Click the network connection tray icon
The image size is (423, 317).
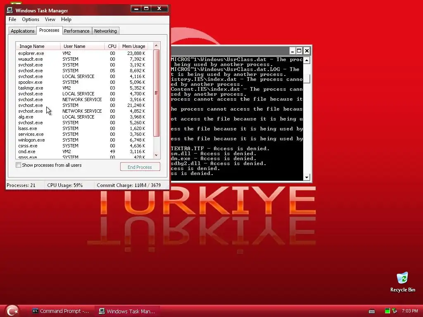click(x=394, y=311)
